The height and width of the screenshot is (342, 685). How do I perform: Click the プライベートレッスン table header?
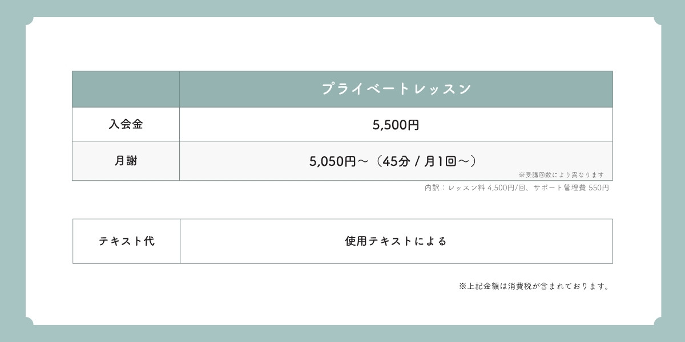[x=396, y=89]
